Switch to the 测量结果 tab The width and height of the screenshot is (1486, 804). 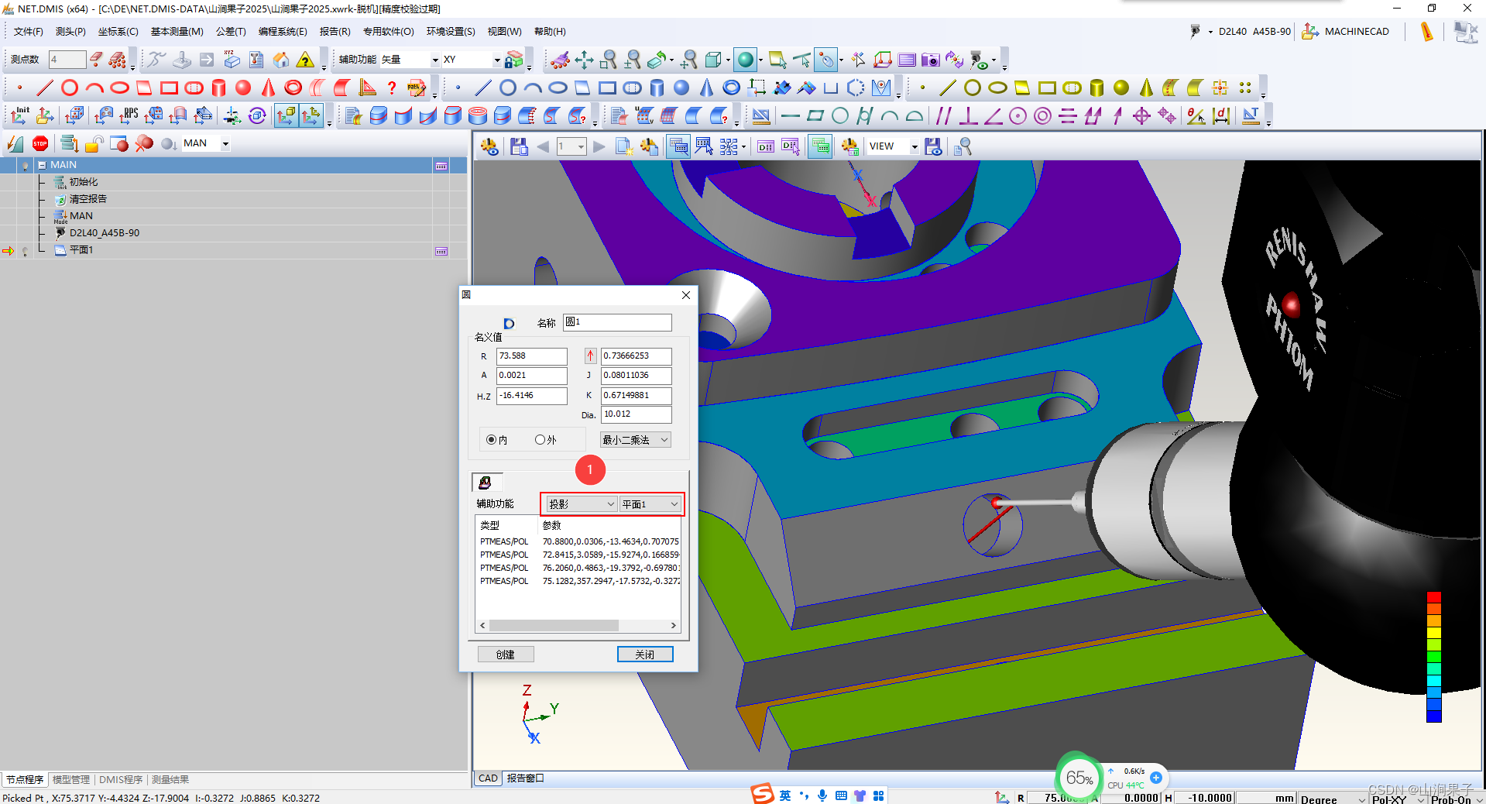click(x=170, y=779)
